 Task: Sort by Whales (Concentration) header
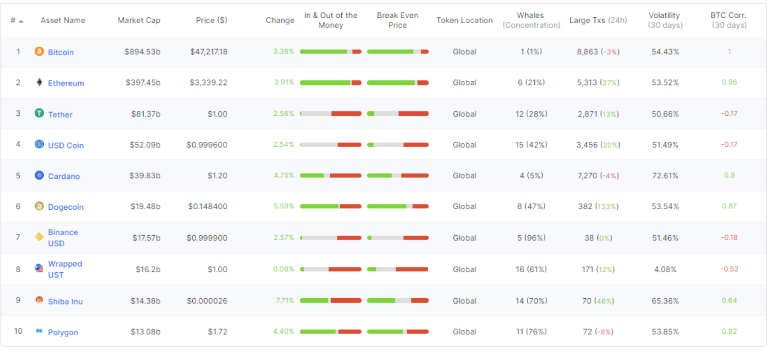coord(531,20)
